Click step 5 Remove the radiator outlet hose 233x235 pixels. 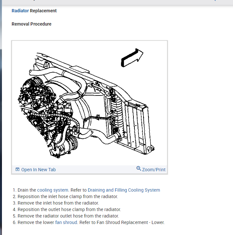(68, 216)
